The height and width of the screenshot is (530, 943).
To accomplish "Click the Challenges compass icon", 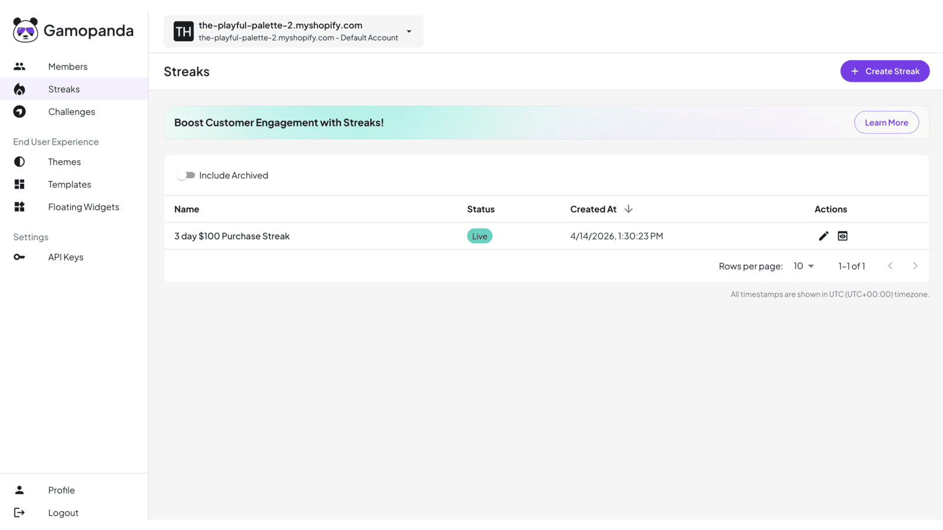I will (19, 111).
